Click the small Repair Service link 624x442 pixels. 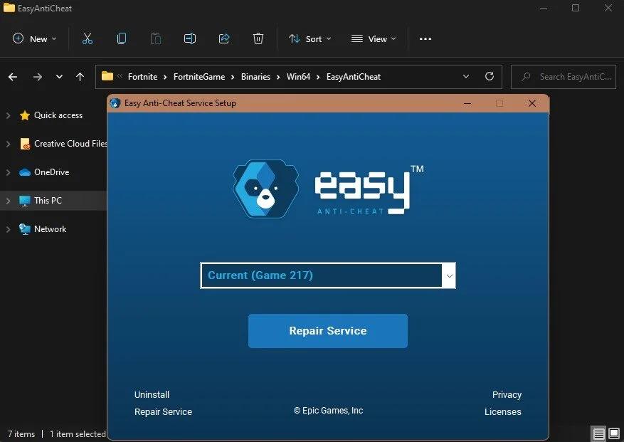point(163,411)
